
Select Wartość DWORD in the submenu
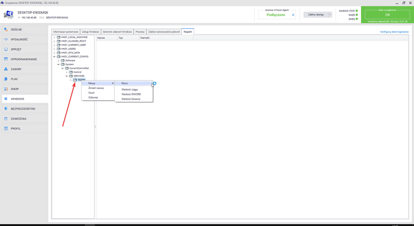131,94
